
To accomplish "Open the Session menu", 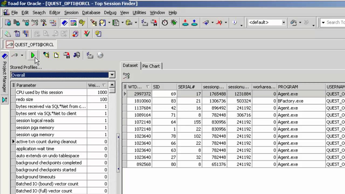I will point(71,12).
